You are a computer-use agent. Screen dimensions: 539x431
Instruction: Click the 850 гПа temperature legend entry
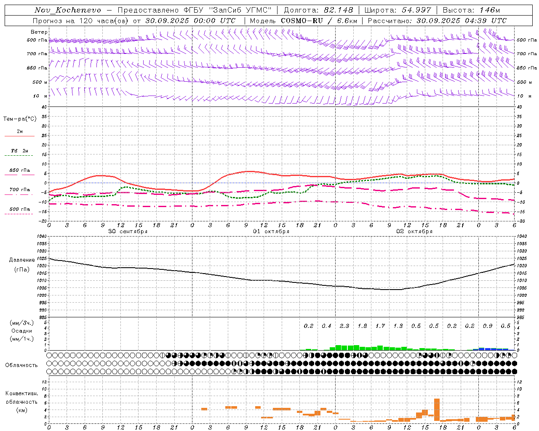click(19, 170)
